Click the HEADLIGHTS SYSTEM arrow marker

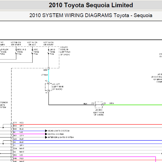(x=46, y=131)
